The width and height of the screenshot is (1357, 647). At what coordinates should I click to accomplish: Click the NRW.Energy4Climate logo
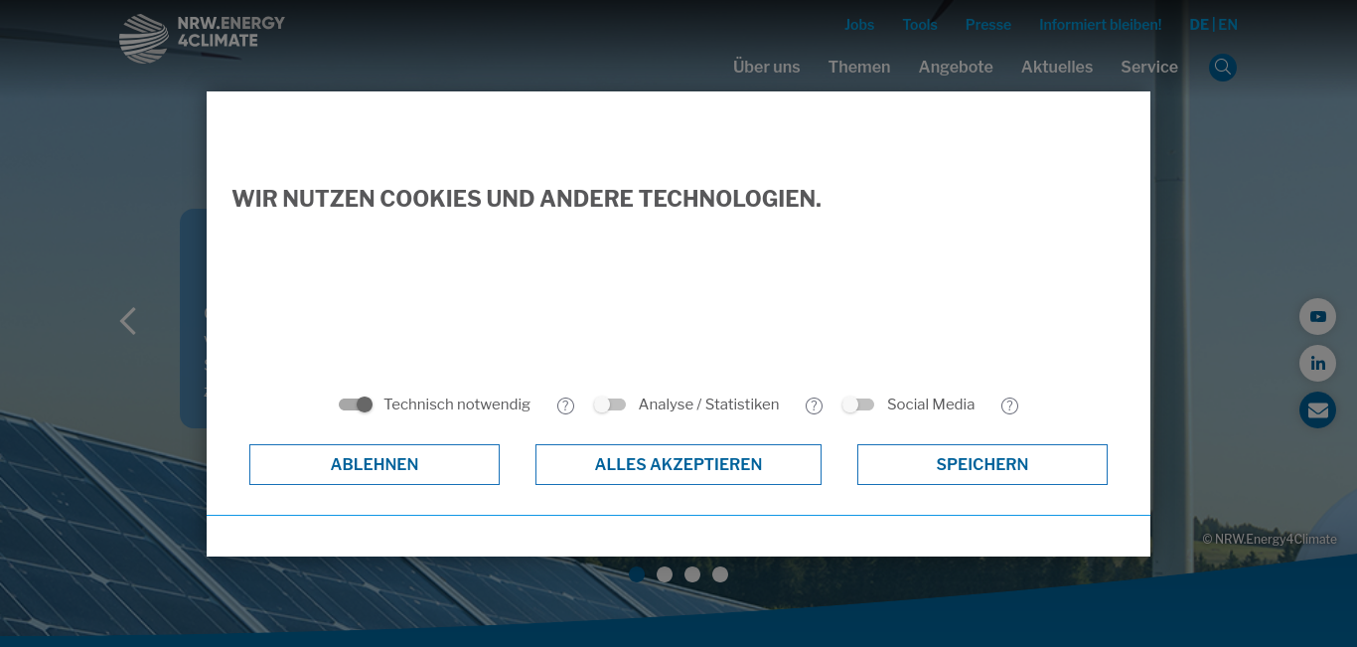tap(202, 38)
